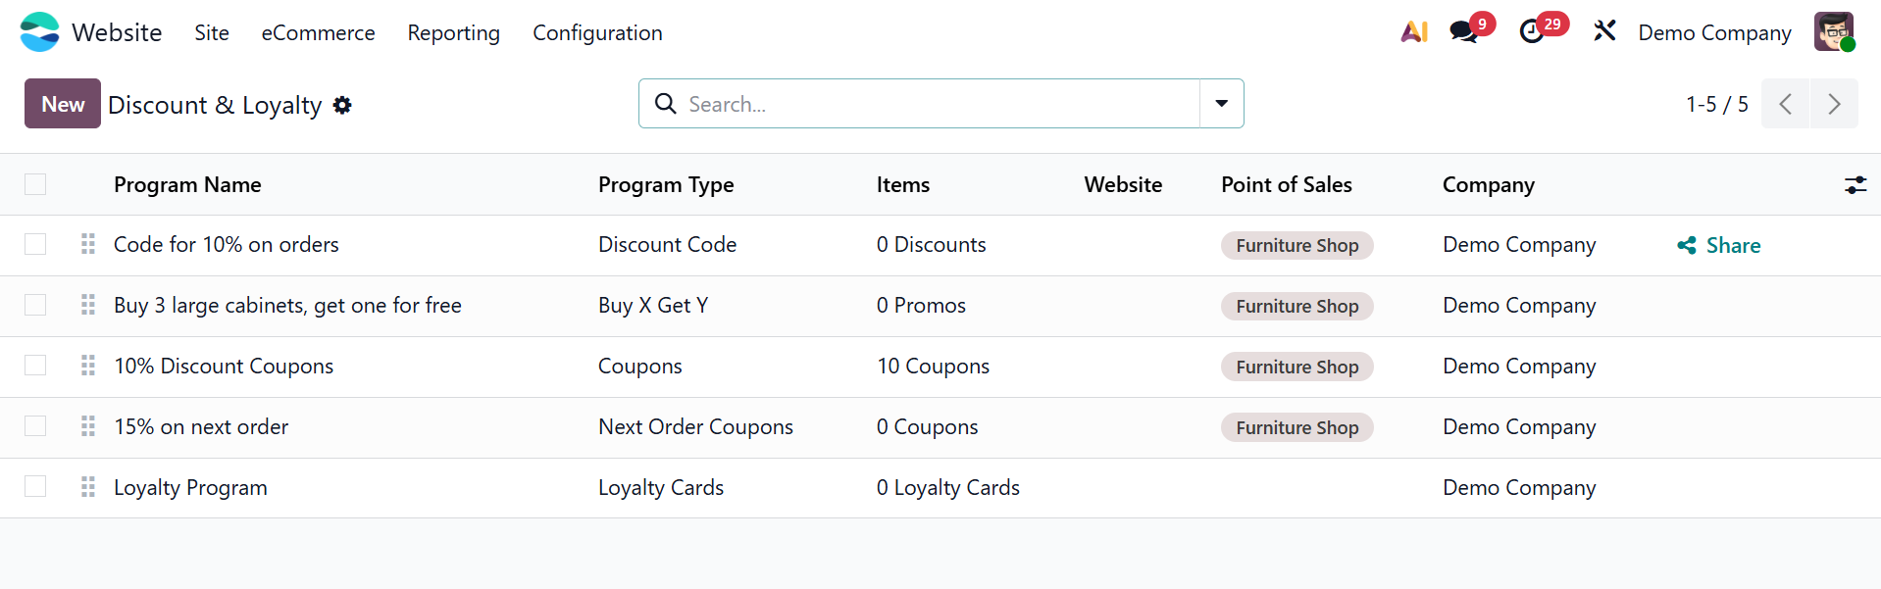This screenshot has height=589, width=1881.
Task: Open the Reporting menu
Action: coord(453,32)
